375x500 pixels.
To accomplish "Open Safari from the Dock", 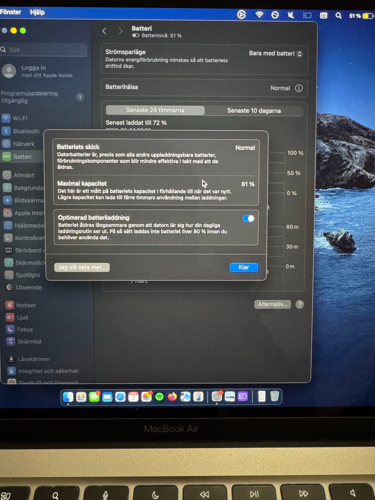I will (x=120, y=397).
